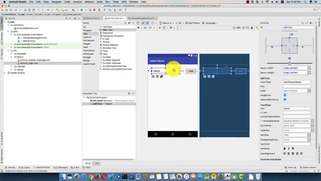Toggle the Autoconnect magnet icon
Image resolution: width=321 pixels, height=181 pixels.
[x=145, y=28]
